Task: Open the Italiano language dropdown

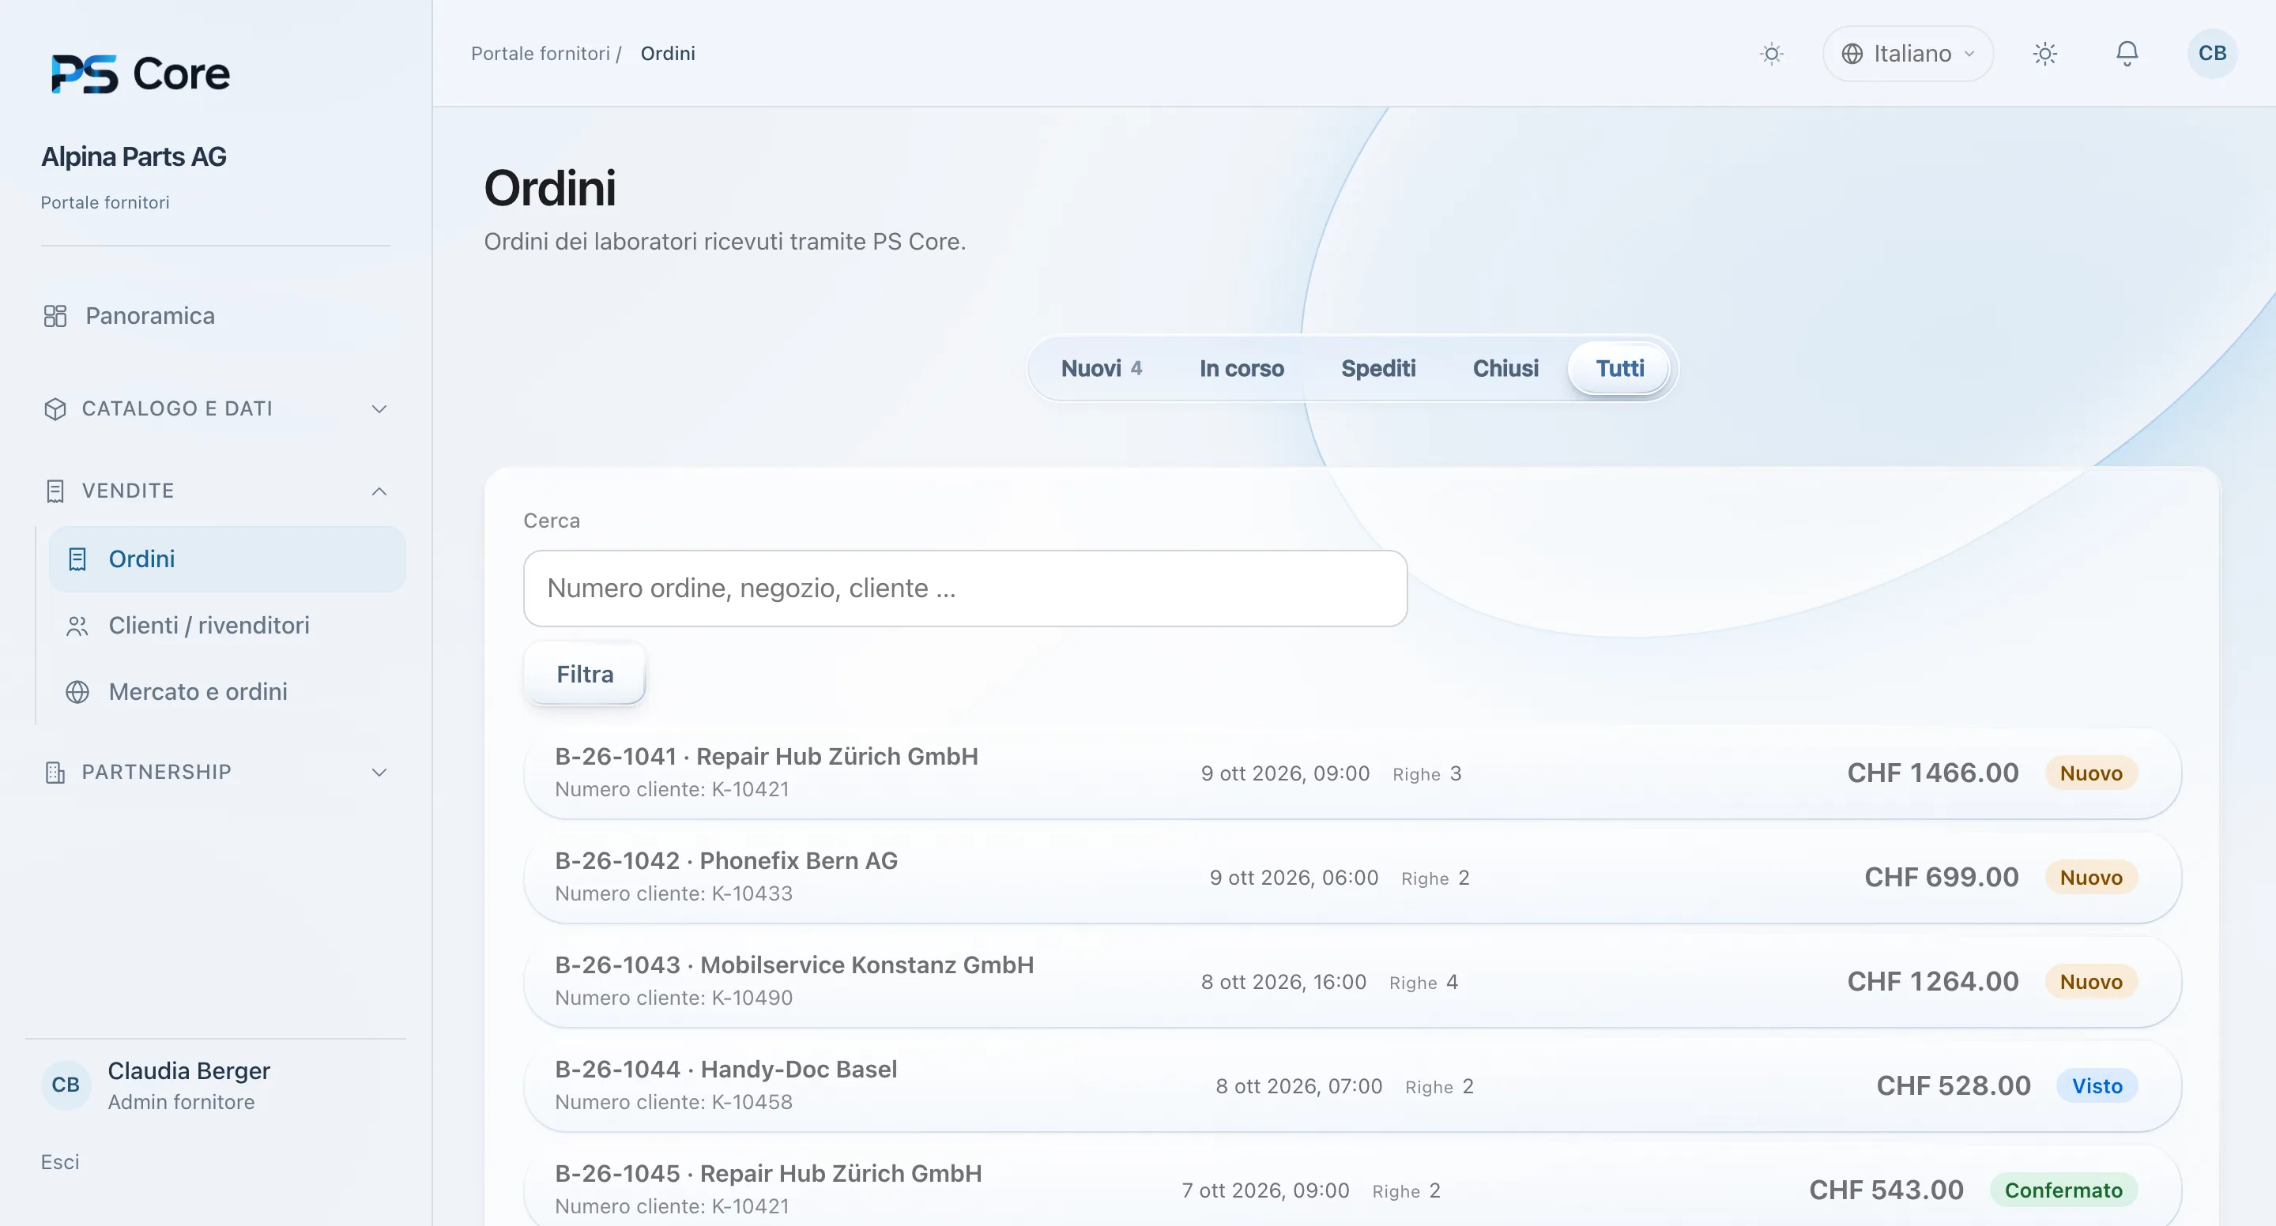Action: click(1907, 54)
